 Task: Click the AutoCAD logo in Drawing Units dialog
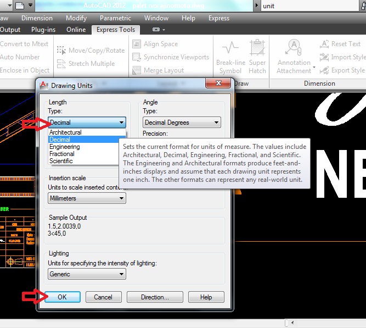pyautogui.click(x=44, y=85)
